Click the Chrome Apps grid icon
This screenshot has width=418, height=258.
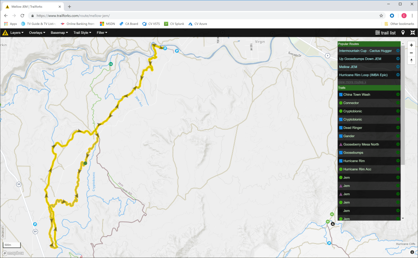[5, 24]
